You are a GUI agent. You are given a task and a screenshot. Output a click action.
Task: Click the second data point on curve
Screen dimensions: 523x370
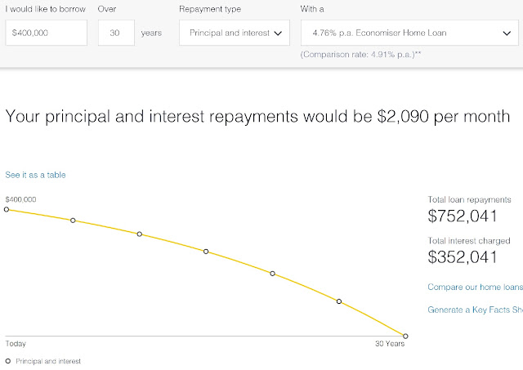pyautogui.click(x=73, y=220)
